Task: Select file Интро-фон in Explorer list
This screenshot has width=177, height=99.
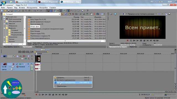Action: (35, 26)
